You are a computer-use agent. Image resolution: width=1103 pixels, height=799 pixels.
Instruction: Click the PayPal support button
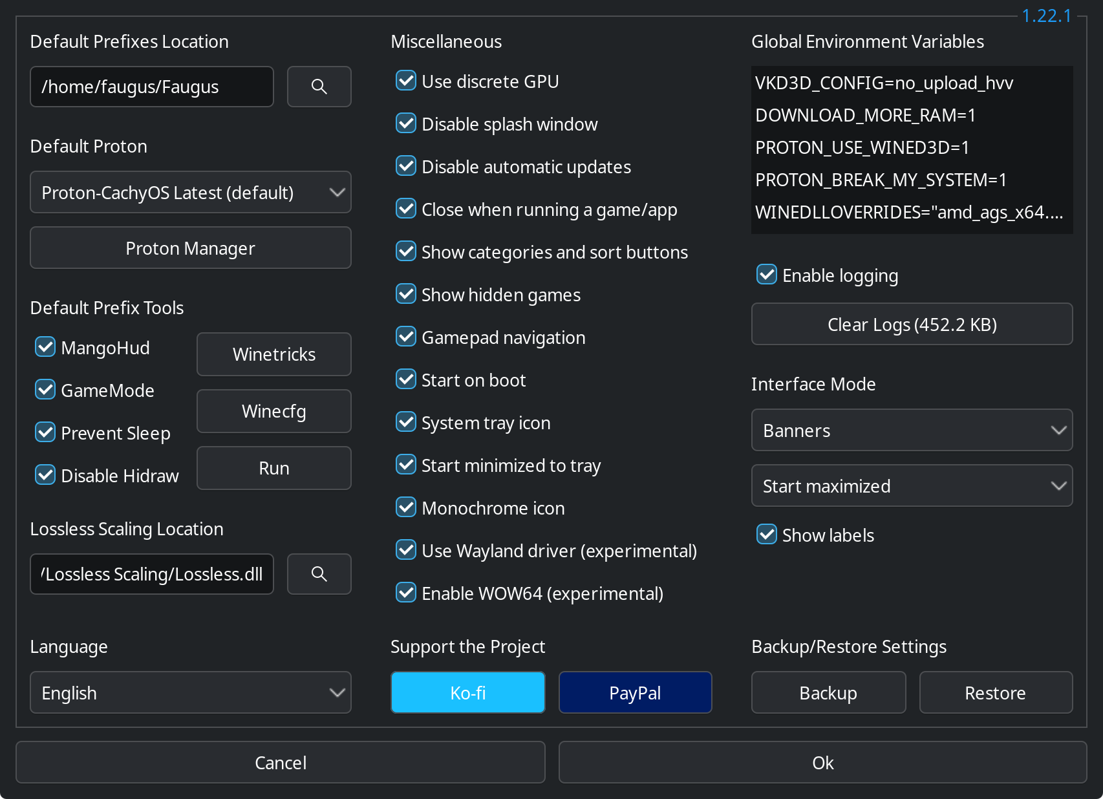click(635, 692)
